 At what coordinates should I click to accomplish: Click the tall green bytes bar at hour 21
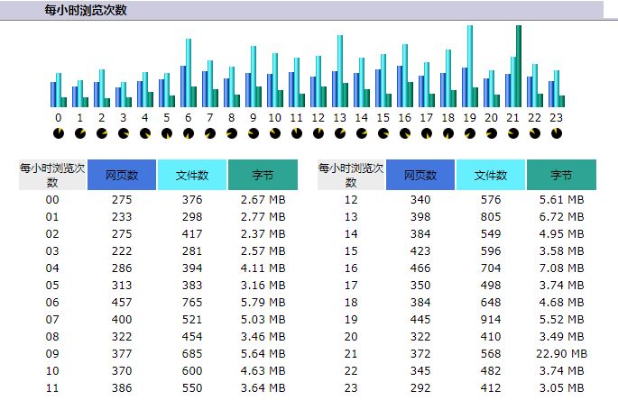pyautogui.click(x=519, y=66)
